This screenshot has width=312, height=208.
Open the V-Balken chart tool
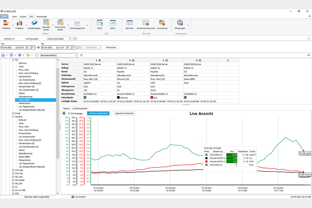point(19,24)
